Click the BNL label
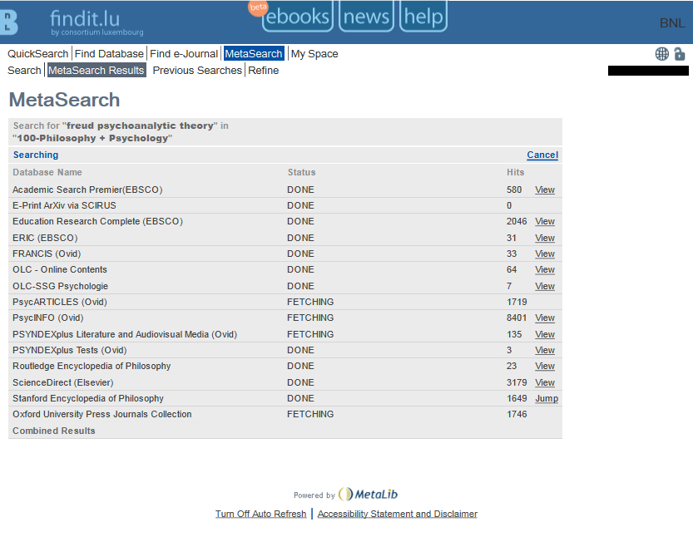The height and width of the screenshot is (537, 693). coord(672,23)
